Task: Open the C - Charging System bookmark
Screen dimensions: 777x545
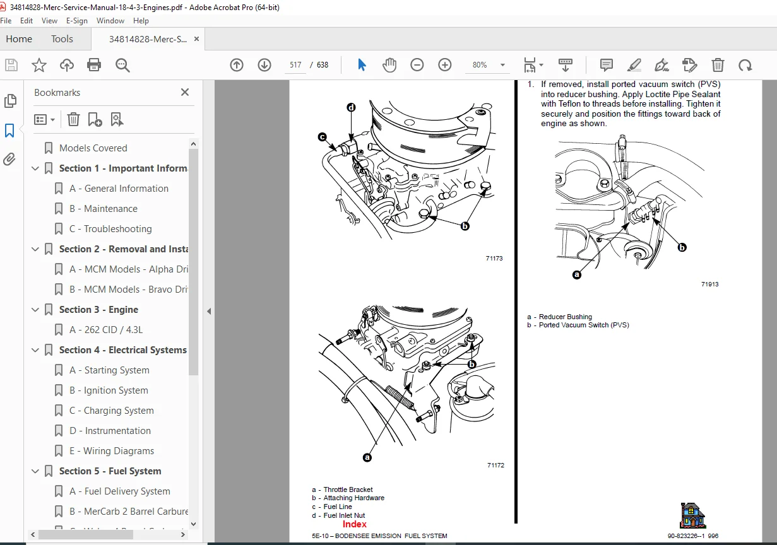Action: 112,411
